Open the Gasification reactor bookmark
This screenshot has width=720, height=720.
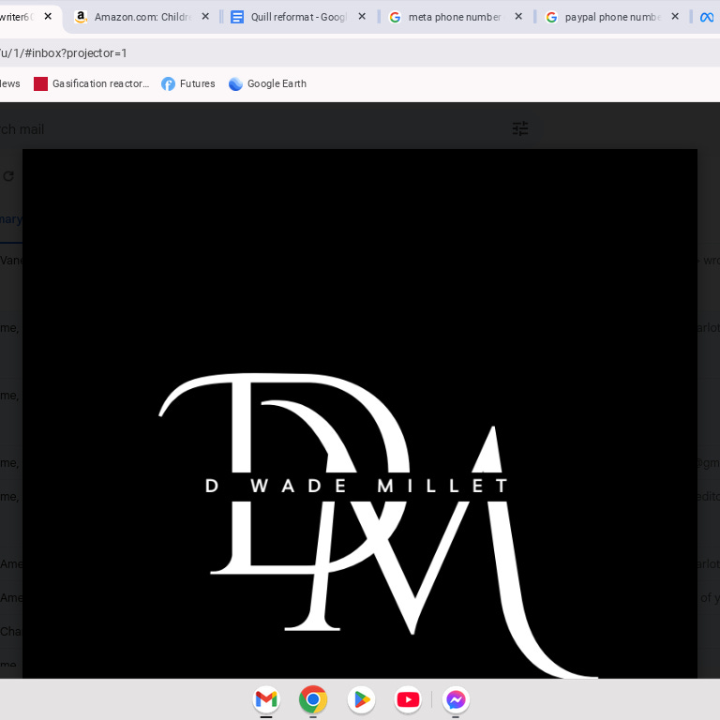click(92, 83)
